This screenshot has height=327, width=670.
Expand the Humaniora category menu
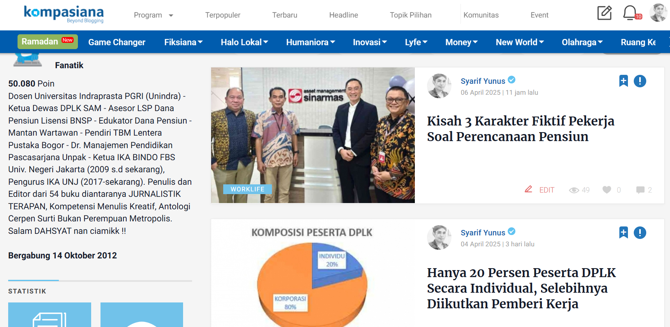coord(310,42)
